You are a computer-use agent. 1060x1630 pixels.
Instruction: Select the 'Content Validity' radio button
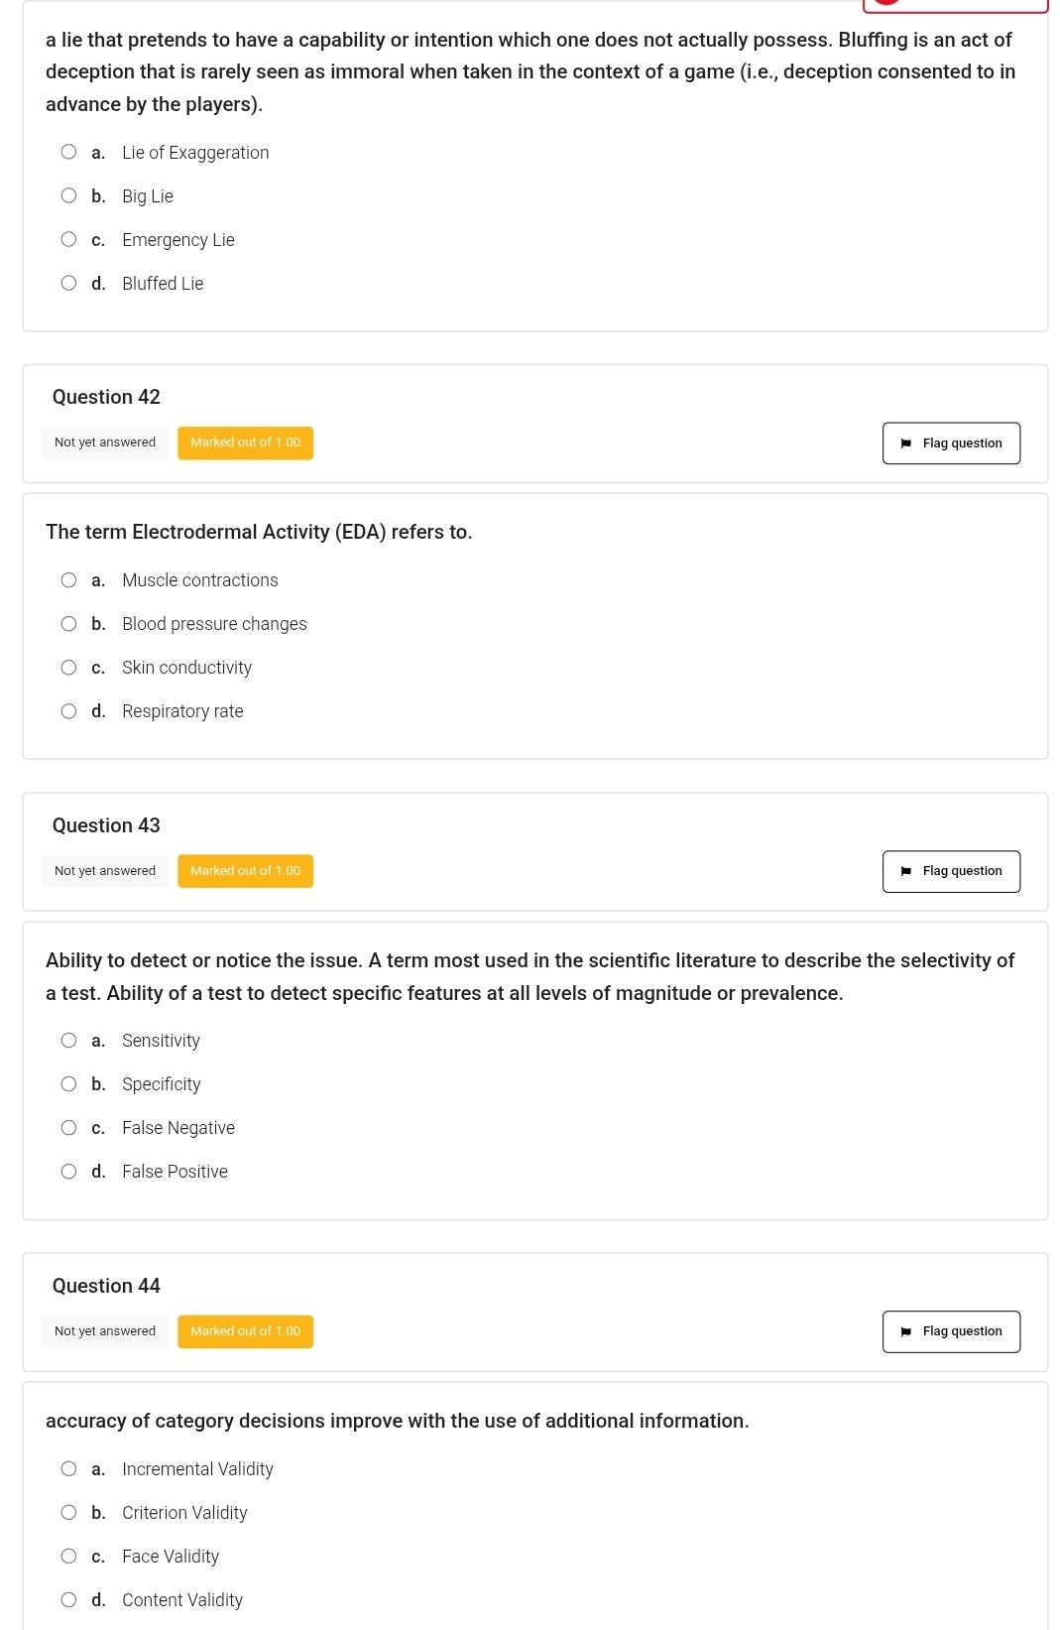(x=68, y=1600)
